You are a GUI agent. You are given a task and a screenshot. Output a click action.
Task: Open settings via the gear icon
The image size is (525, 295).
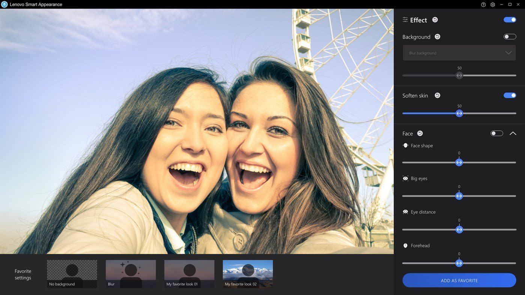click(493, 4)
